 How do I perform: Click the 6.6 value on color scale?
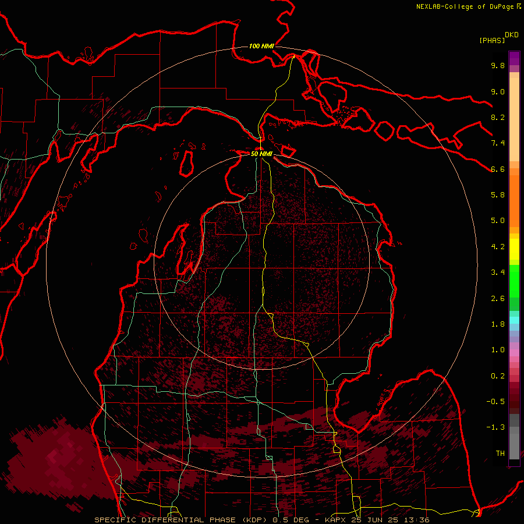[x=498, y=169]
